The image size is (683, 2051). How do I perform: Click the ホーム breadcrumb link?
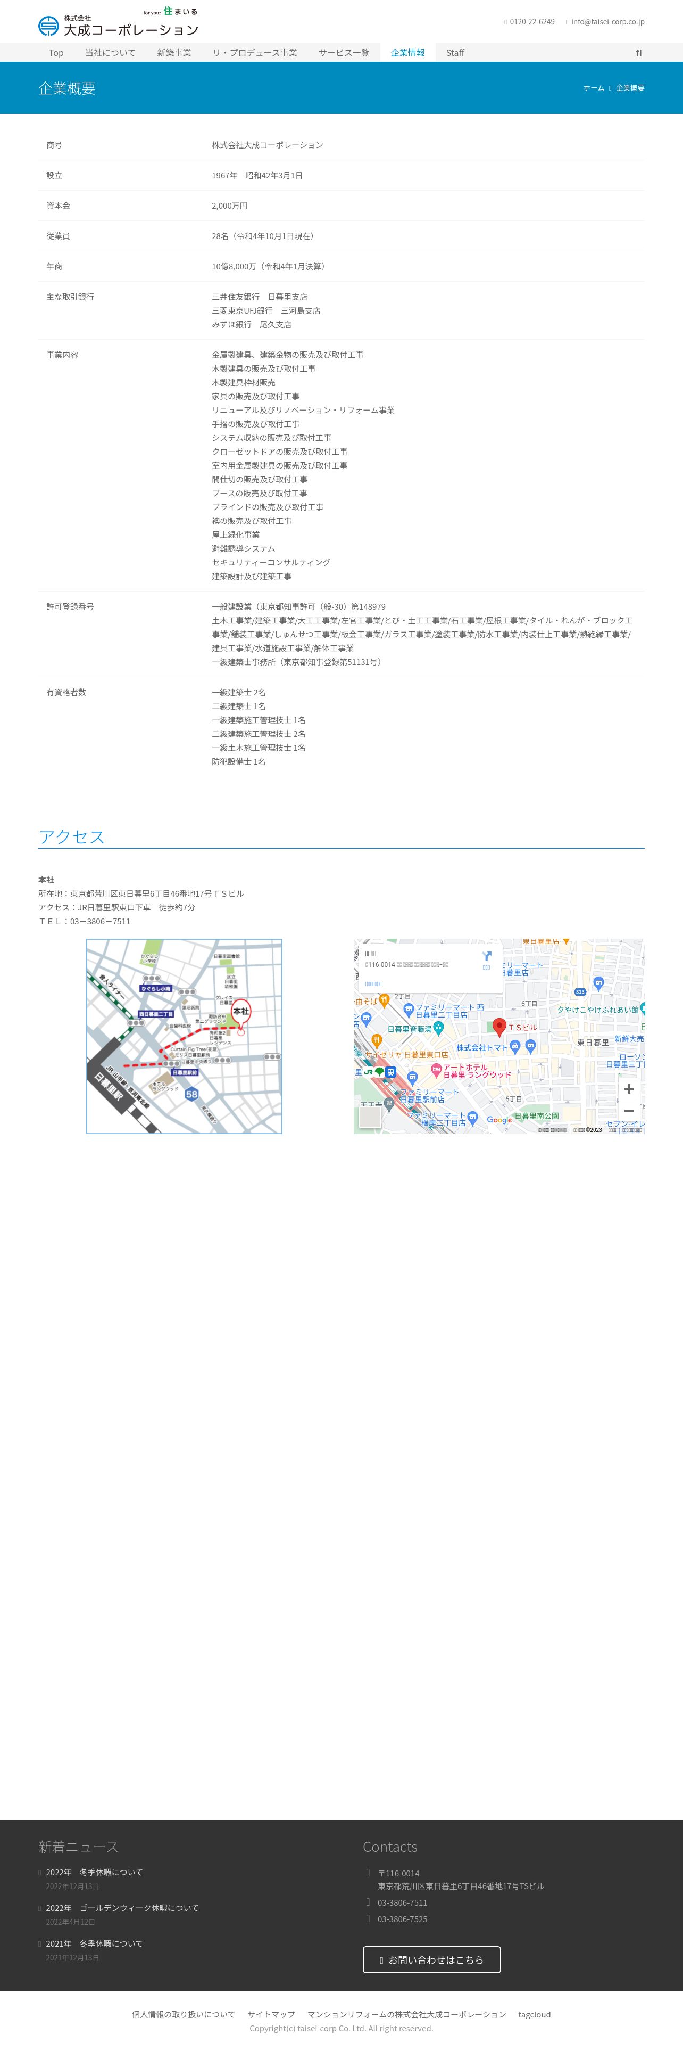(594, 87)
